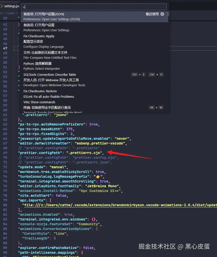Click commented prettier.config.mjs line 70
Screen dimensions: 217x257
(68, 157)
